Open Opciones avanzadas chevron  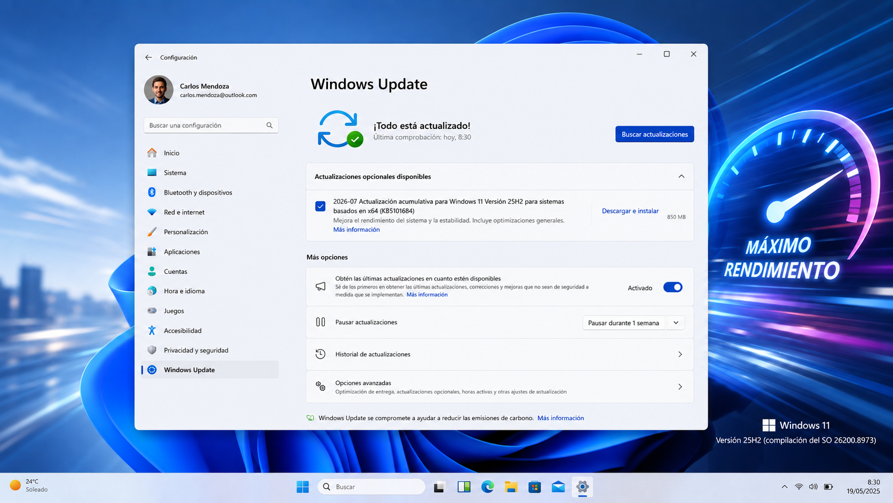tap(680, 387)
